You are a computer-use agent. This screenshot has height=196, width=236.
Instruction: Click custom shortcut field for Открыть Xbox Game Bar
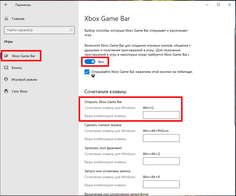pyautogui.click(x=161, y=115)
